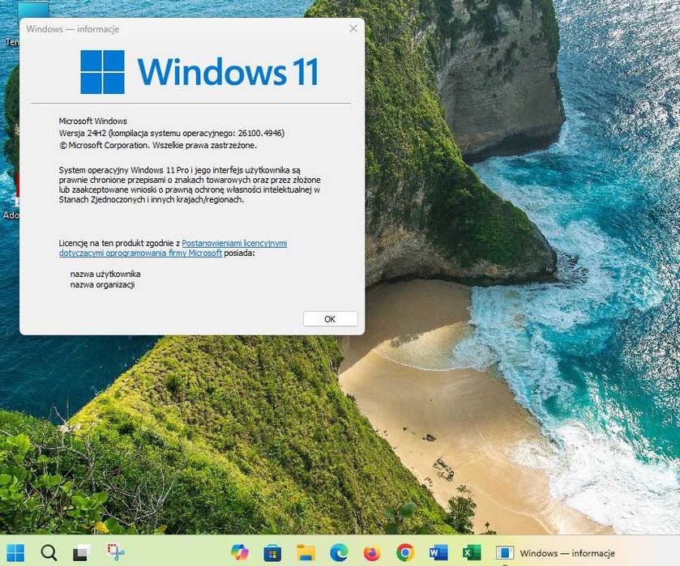Open taskbar Search magnifier

pos(49,553)
